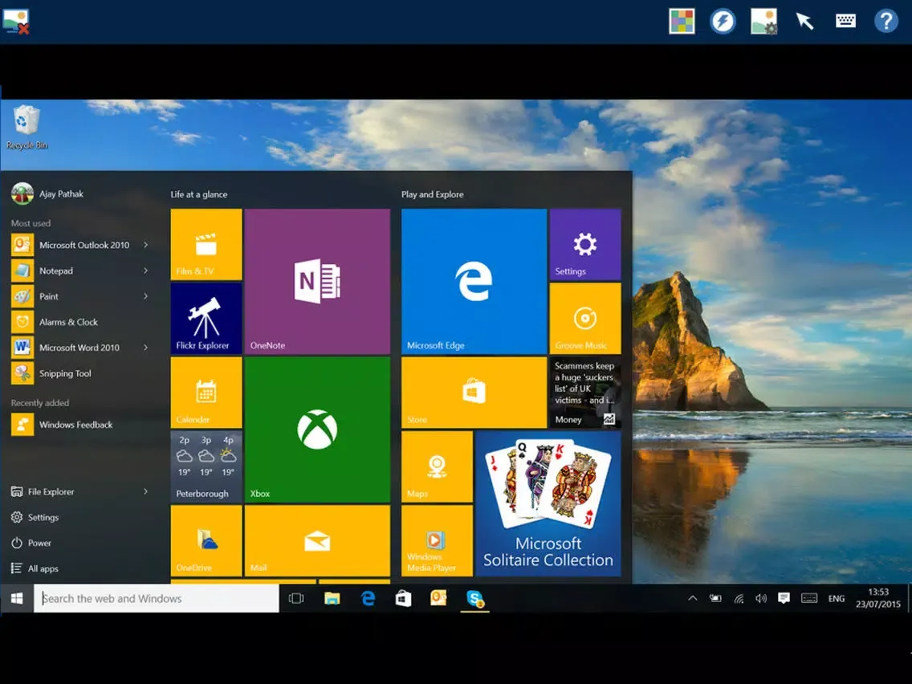Click the Windows Start button
Viewport: 912px width, 684px height.
click(x=17, y=599)
